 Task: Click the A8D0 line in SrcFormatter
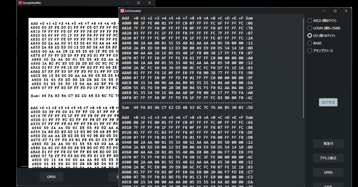(x=187, y=88)
